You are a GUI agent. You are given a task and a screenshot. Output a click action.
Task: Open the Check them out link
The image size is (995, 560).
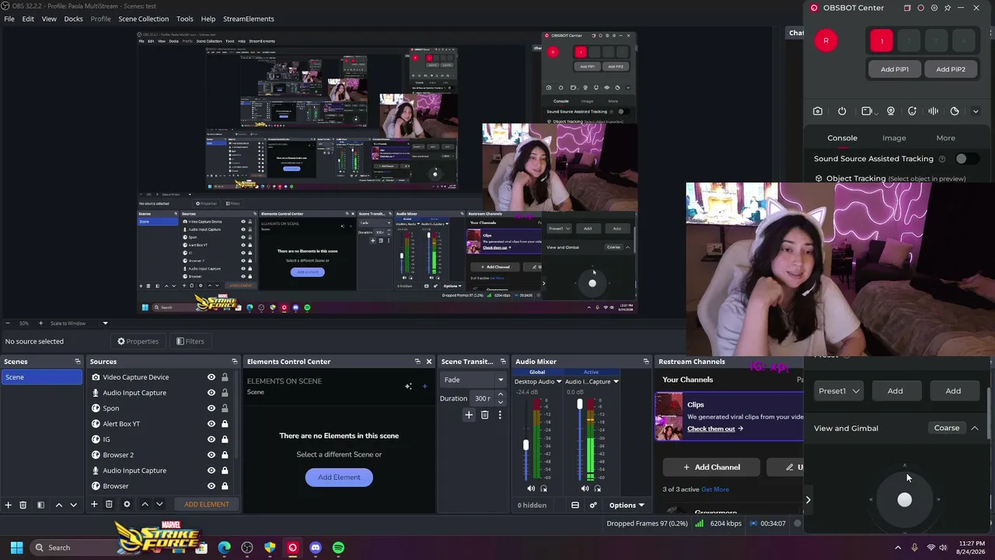(x=715, y=429)
